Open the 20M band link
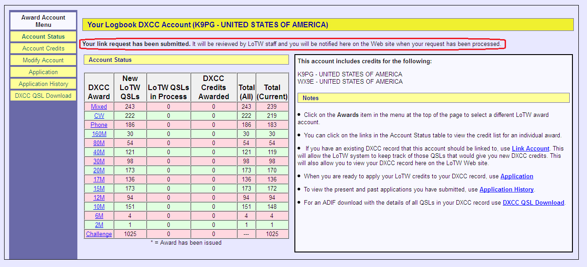Viewport: 587px width, 267px height. click(x=99, y=171)
